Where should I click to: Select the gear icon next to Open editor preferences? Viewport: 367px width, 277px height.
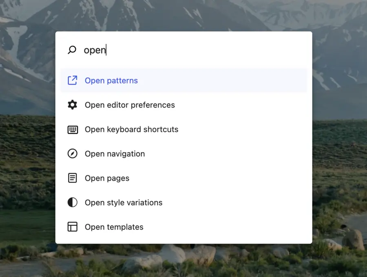pyautogui.click(x=72, y=105)
